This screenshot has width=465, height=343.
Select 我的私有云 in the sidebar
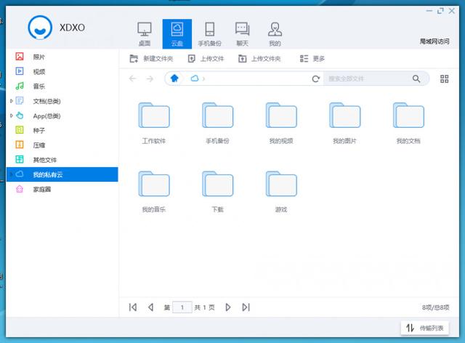pos(62,174)
